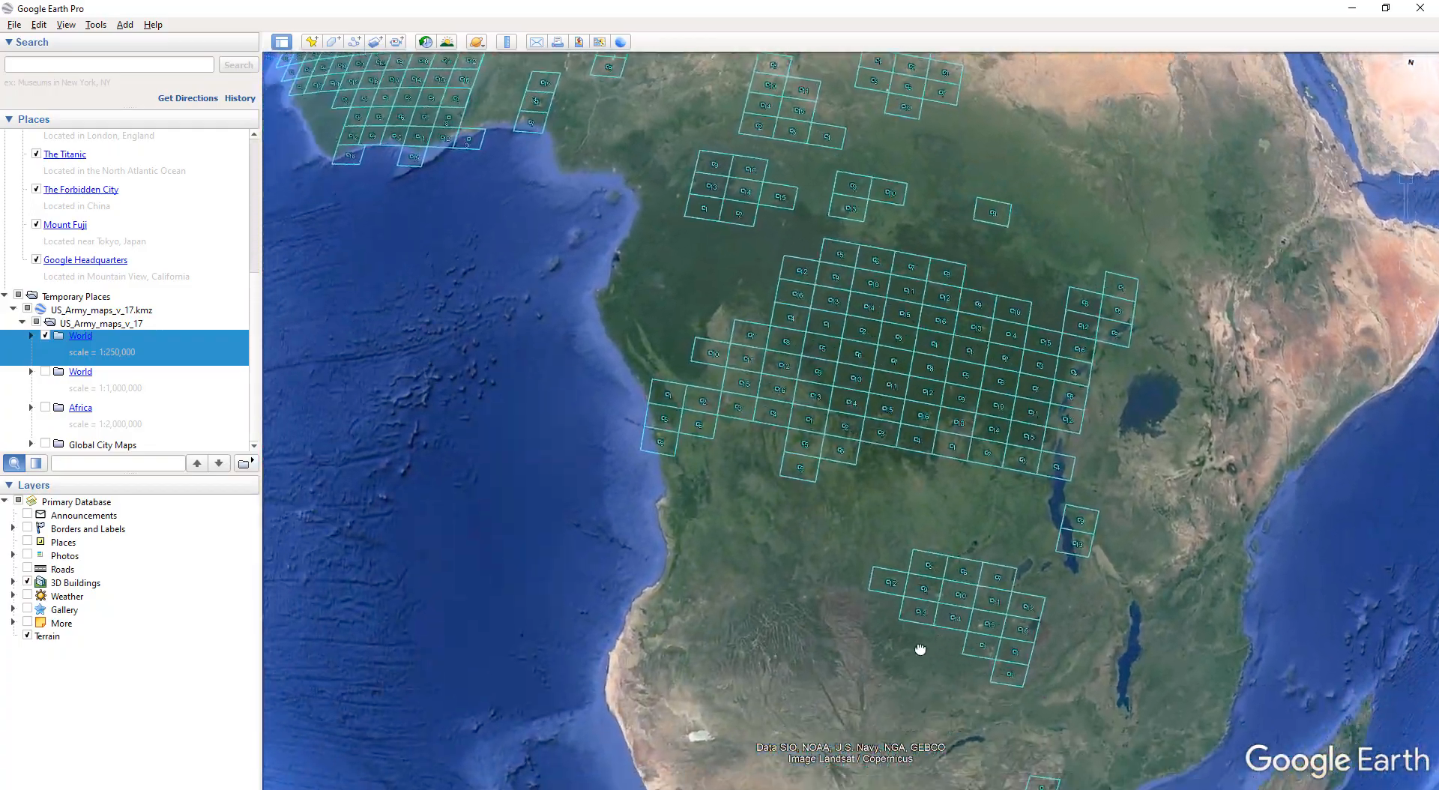The image size is (1439, 790).
Task: Disable the Mount Fuji placemark
Action: pyautogui.click(x=35, y=224)
